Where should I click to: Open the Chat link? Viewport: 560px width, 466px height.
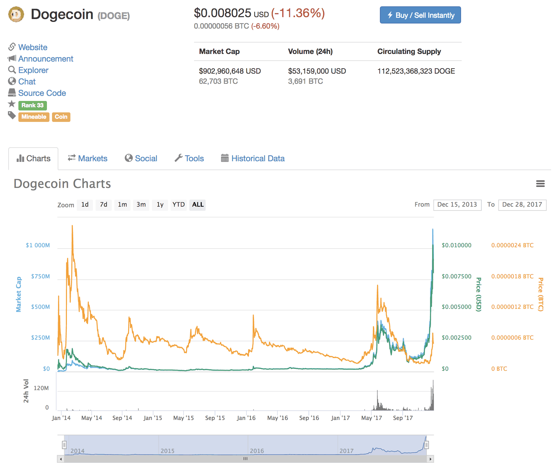point(27,82)
